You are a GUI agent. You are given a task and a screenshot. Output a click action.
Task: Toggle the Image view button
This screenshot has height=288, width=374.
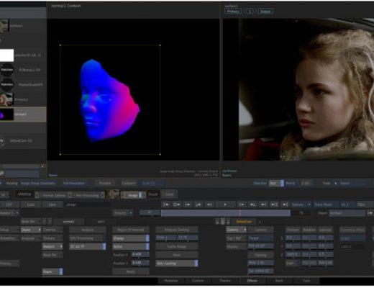(133, 195)
